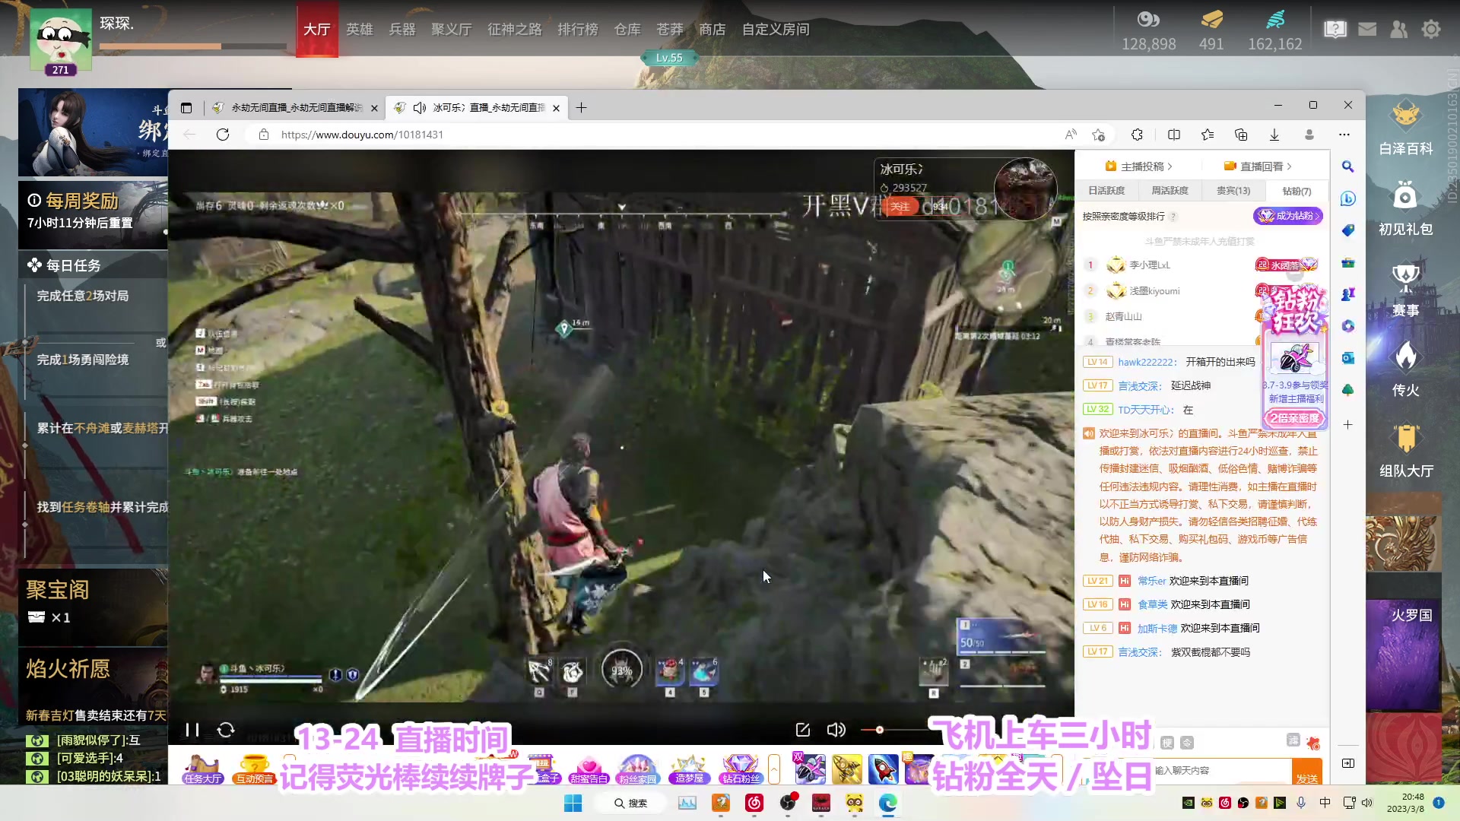Open 白泽百科 encyclopedia in game sidebar

click(x=1406, y=128)
